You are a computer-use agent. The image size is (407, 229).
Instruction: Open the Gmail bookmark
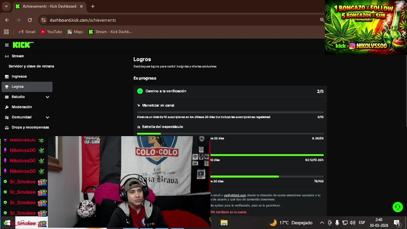27,32
